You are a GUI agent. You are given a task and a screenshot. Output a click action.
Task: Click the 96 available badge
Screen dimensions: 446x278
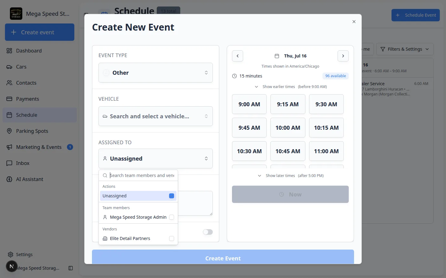pyautogui.click(x=335, y=76)
